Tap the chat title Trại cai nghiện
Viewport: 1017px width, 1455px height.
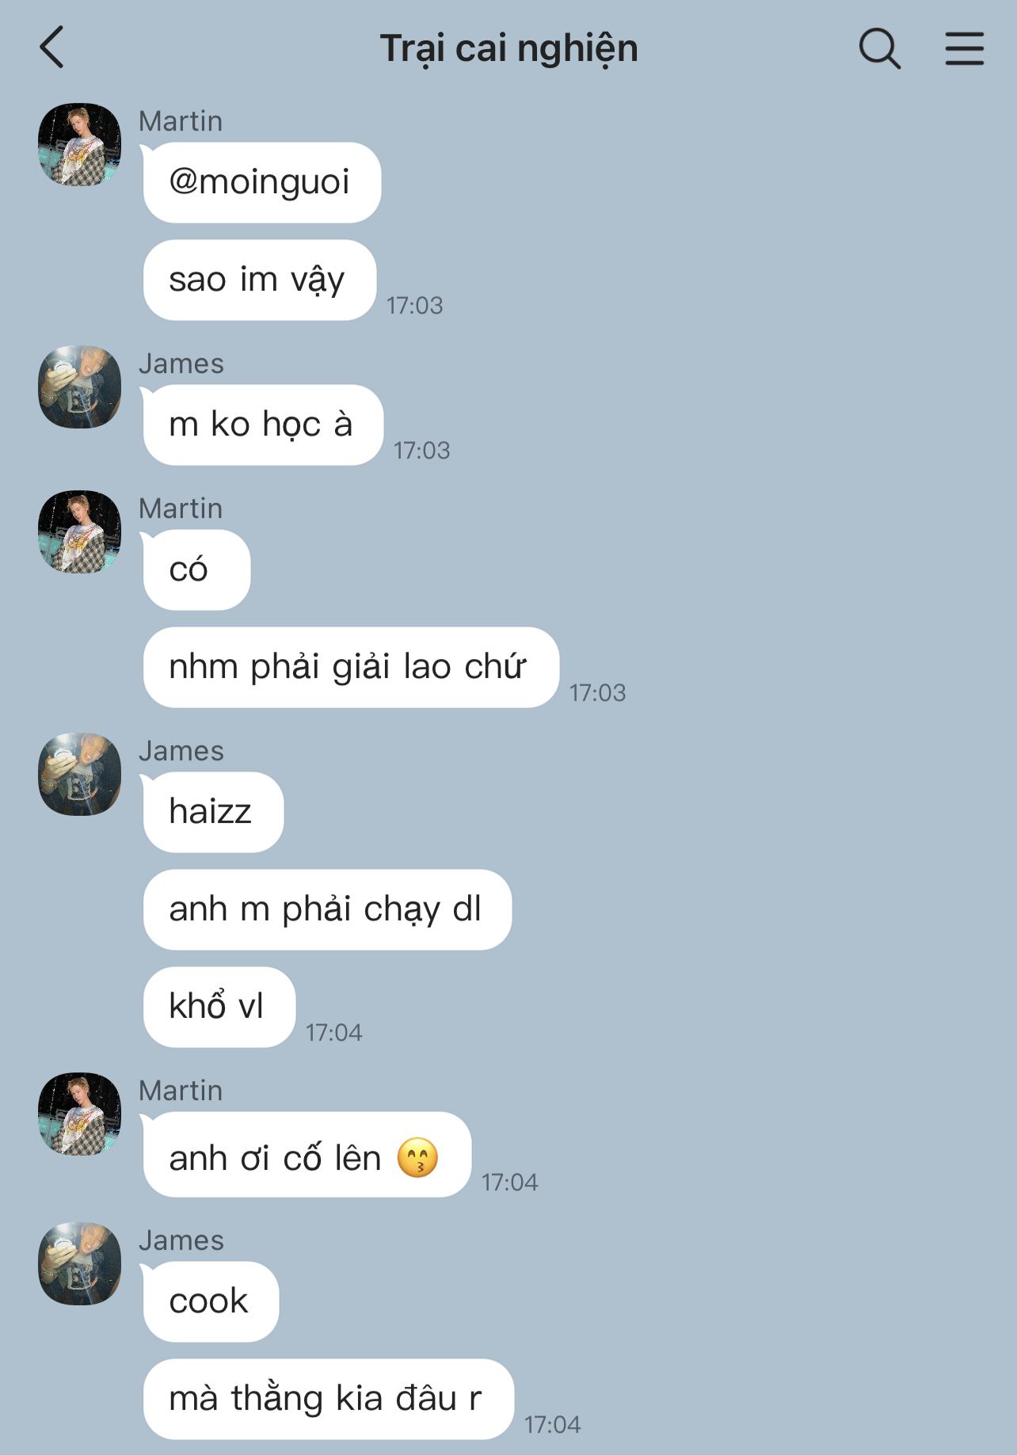(x=508, y=48)
